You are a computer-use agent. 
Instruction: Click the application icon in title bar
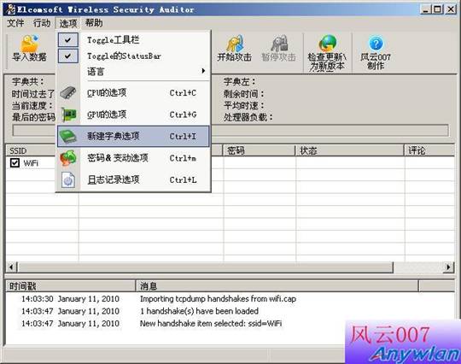click(x=11, y=9)
